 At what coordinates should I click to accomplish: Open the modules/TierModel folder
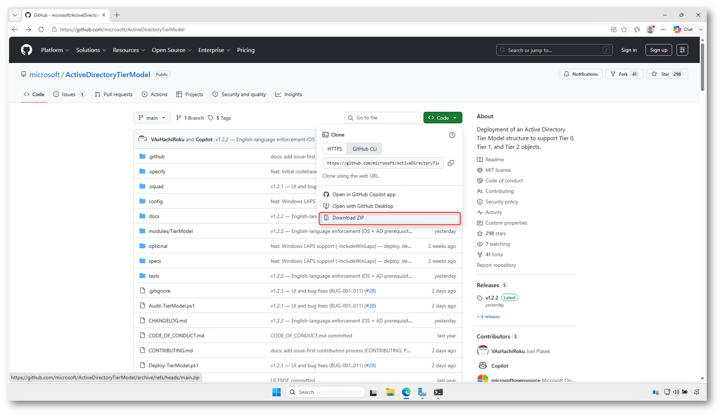pos(171,231)
